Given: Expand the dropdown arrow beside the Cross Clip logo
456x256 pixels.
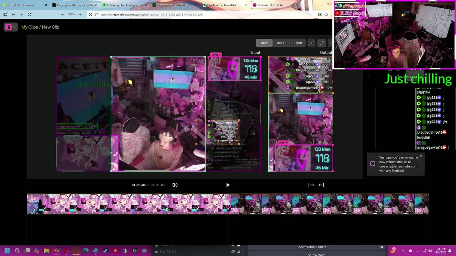Looking at the screenshot, I should click(14, 27).
